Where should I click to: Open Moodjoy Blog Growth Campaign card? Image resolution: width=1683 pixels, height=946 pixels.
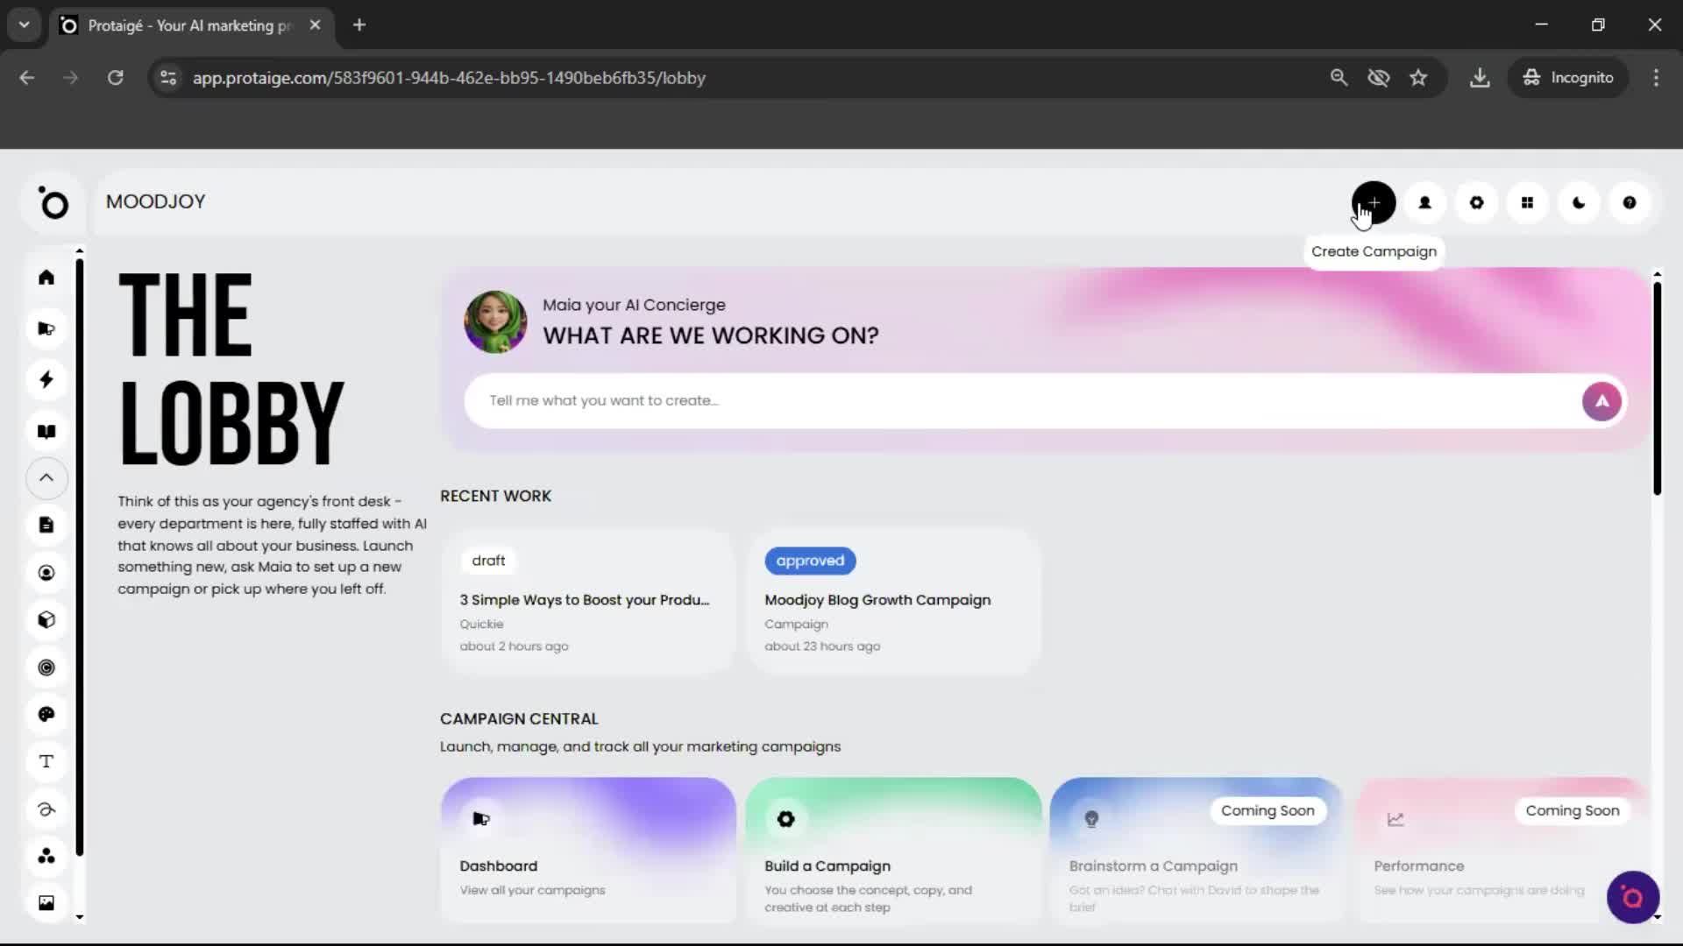pyautogui.click(x=892, y=602)
